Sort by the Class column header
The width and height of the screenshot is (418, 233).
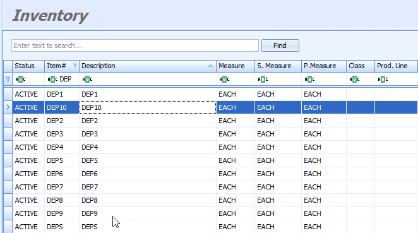coord(361,66)
